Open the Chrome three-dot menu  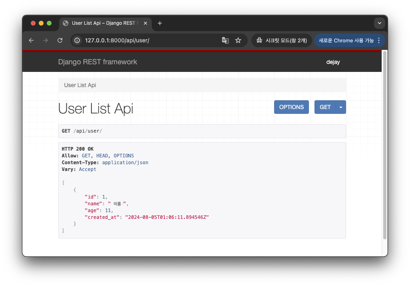click(x=379, y=40)
